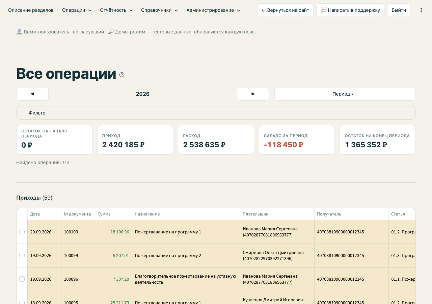Screen dimensions: 432x304
Task: Click the help question mark beside Все операции
Action: coord(122,75)
